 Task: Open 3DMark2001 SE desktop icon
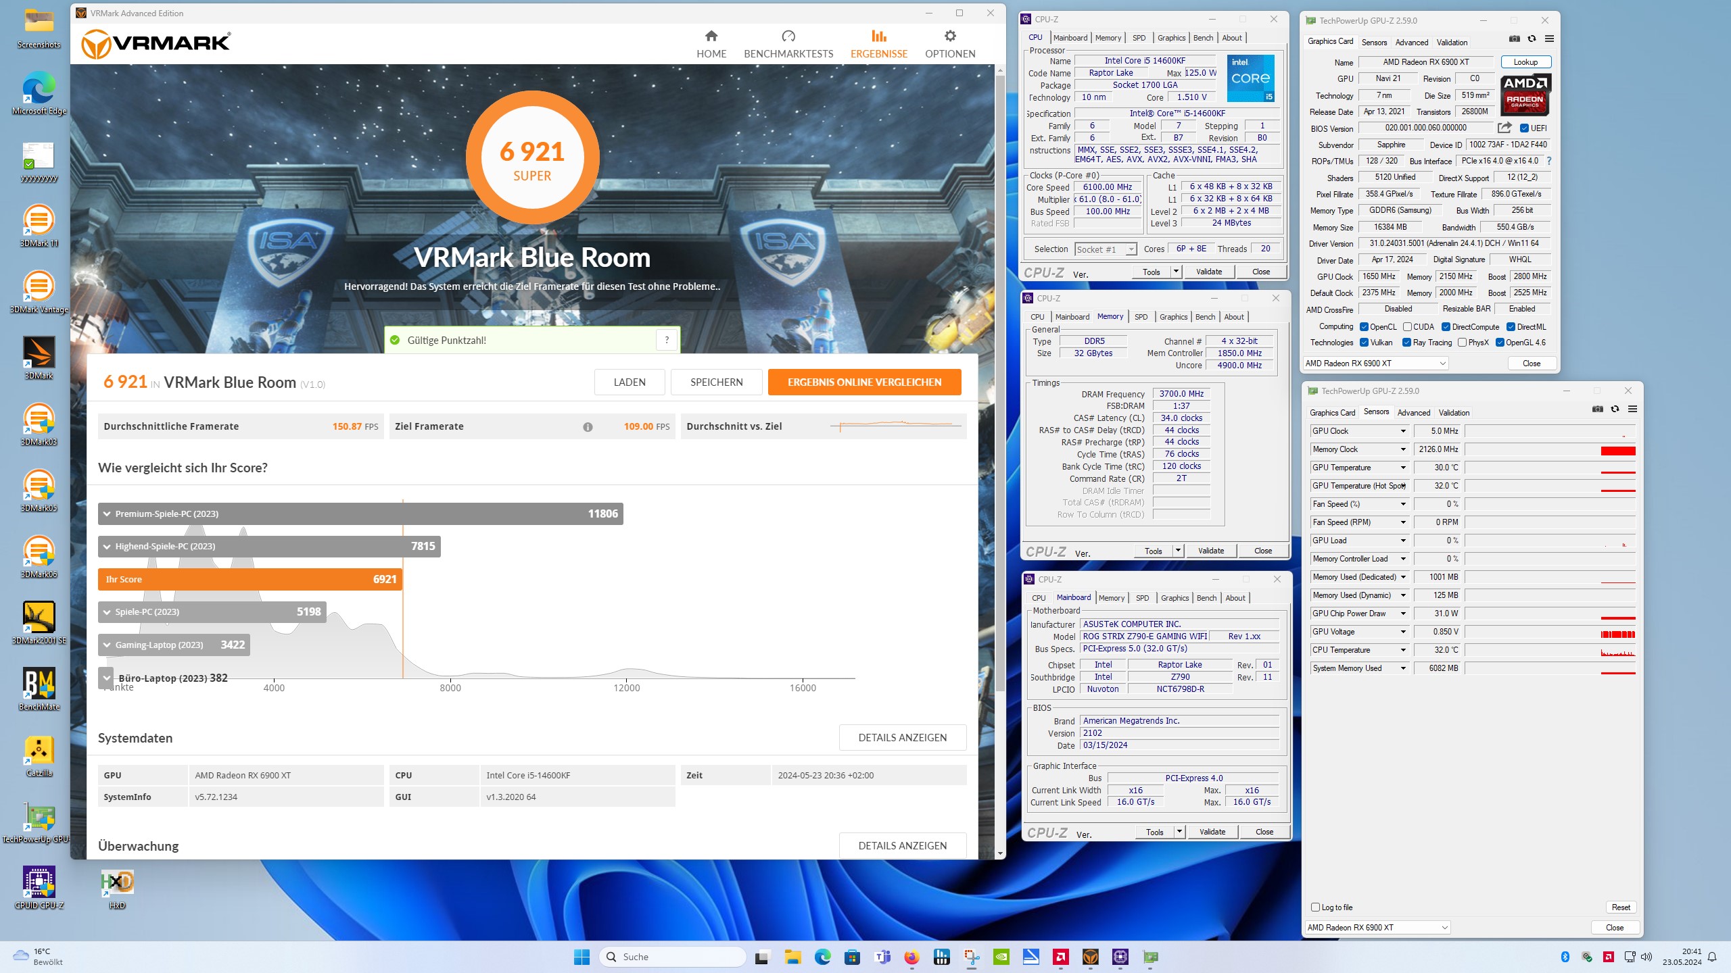[39, 623]
